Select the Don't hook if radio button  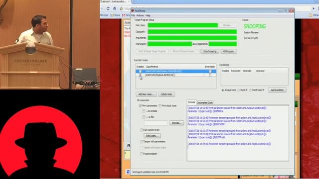(250, 90)
